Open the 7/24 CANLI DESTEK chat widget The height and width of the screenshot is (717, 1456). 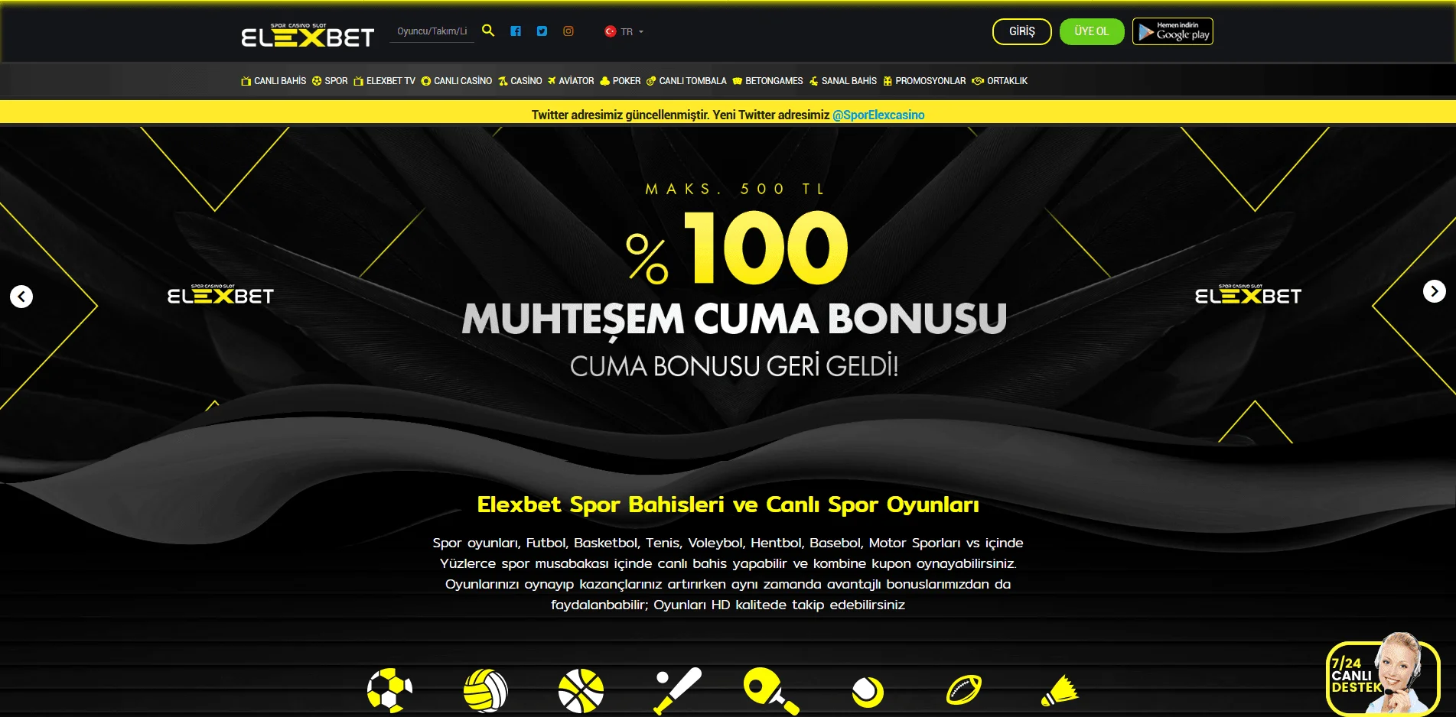[1383, 676]
